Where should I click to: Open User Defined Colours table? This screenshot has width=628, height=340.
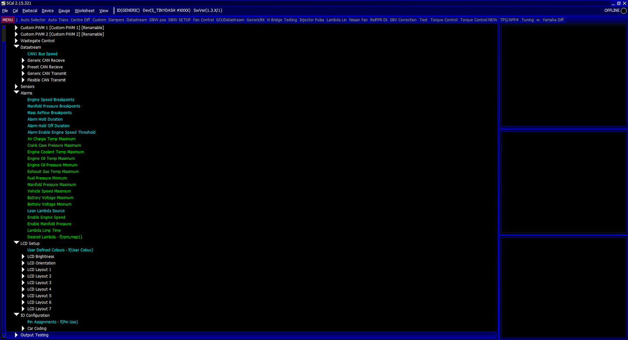(x=60, y=250)
